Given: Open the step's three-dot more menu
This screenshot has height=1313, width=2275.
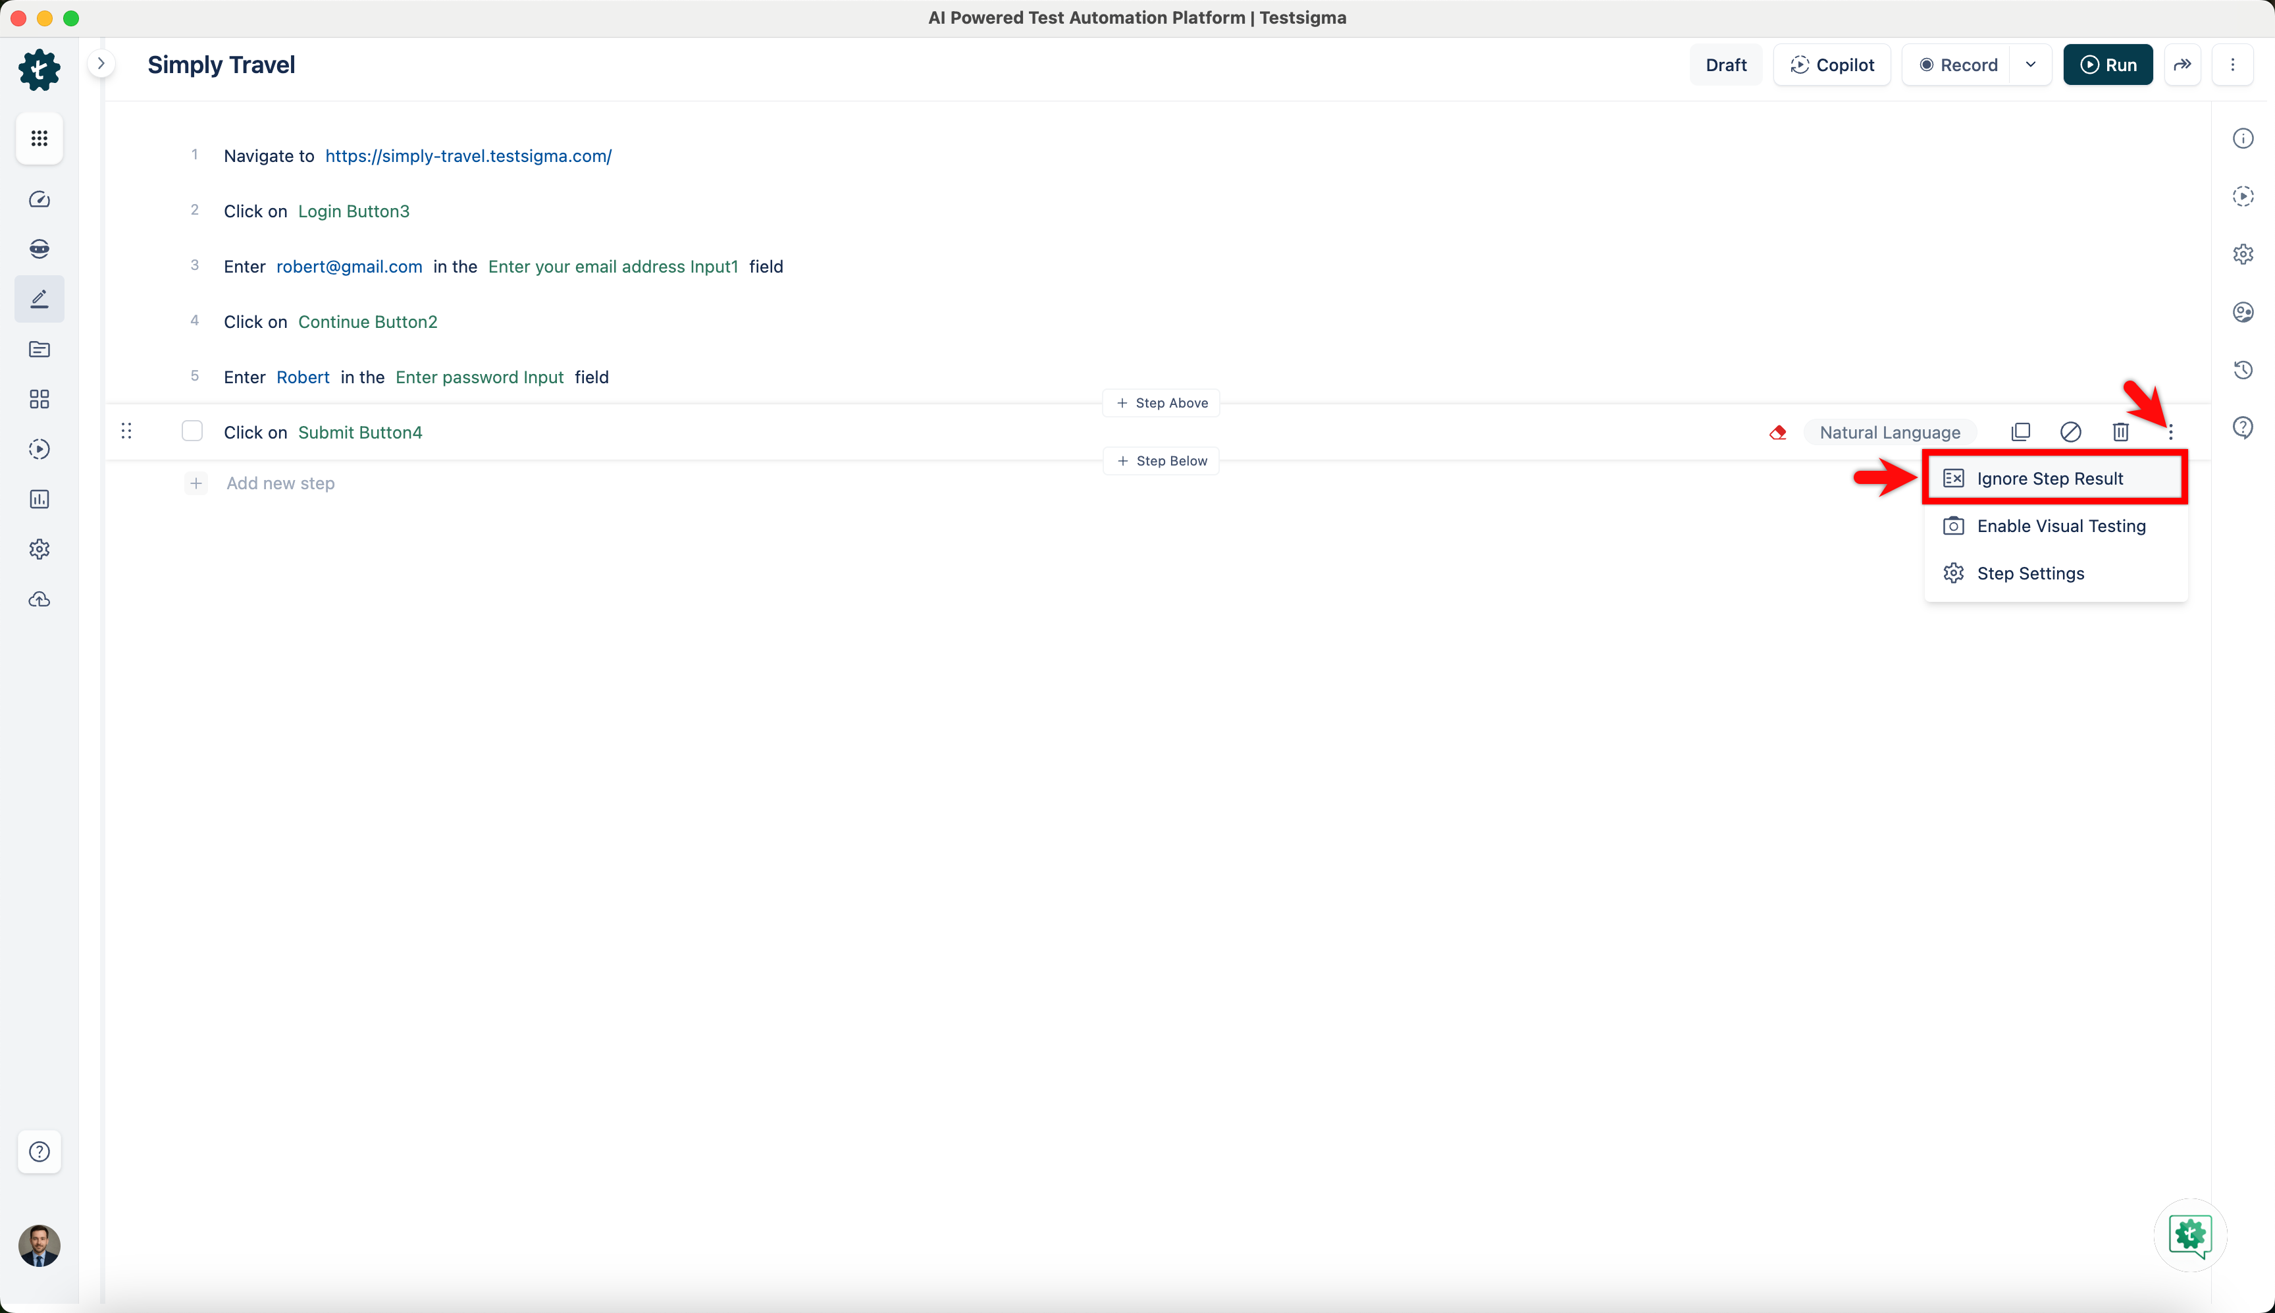Looking at the screenshot, I should pyautogui.click(x=2170, y=433).
